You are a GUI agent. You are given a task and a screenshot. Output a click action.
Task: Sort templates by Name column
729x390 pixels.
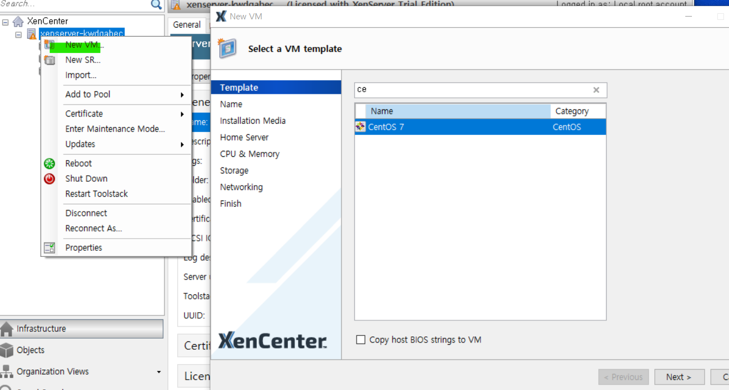click(458, 111)
